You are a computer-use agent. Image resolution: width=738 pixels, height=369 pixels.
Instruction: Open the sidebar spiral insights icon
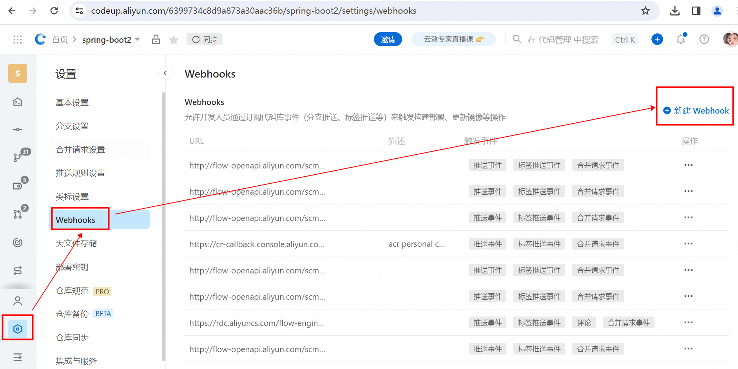click(x=18, y=242)
